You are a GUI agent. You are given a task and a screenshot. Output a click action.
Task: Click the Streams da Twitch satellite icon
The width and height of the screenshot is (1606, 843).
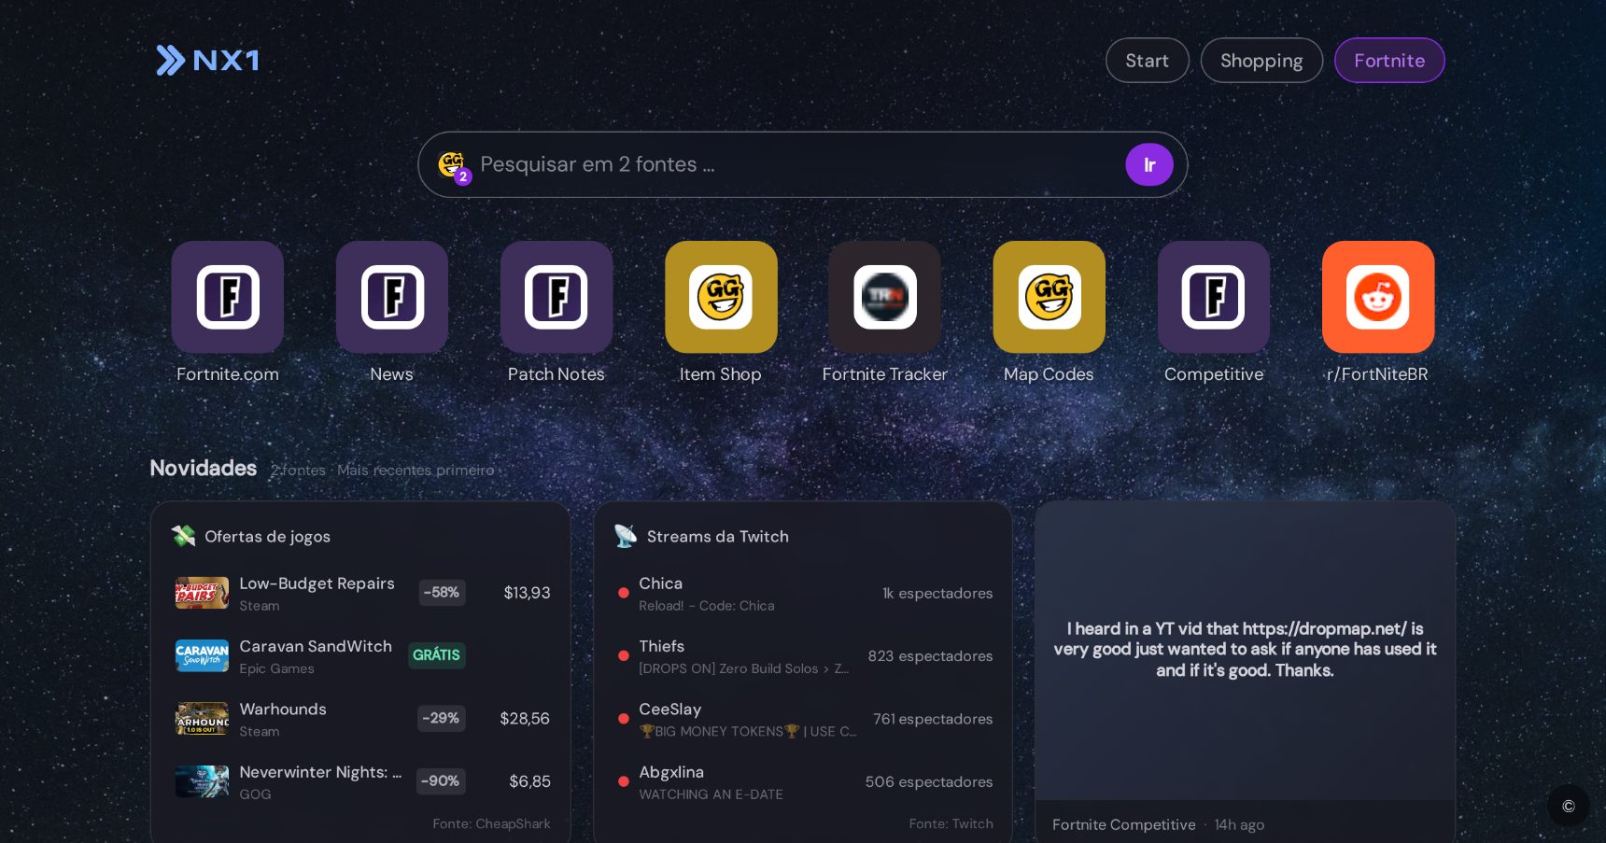pyautogui.click(x=626, y=536)
